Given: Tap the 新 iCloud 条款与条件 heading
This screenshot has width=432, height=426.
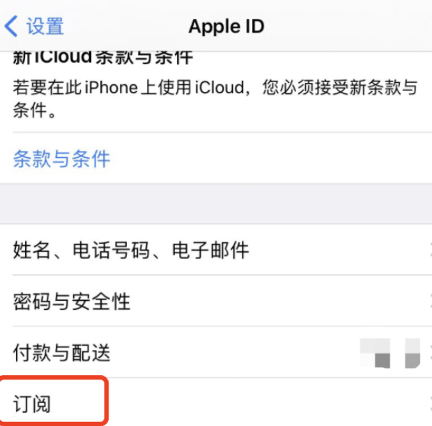Looking at the screenshot, I should click(x=102, y=57).
